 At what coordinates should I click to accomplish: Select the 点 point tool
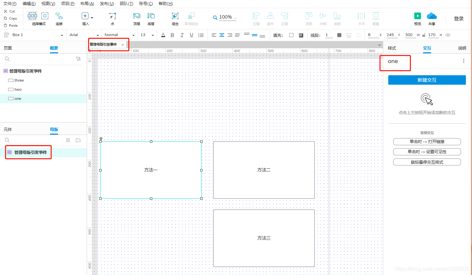click(x=112, y=16)
